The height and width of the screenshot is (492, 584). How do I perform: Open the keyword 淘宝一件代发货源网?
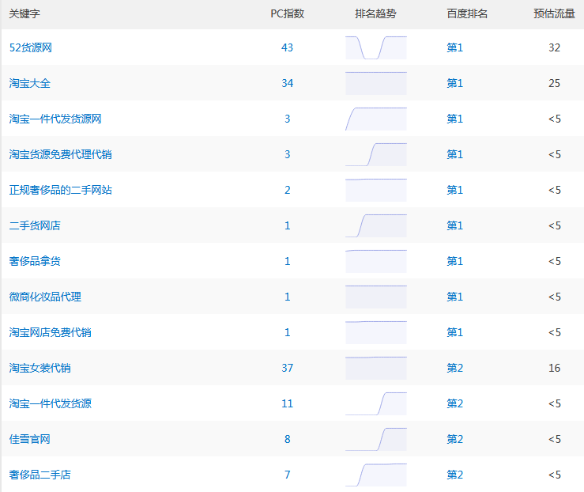point(55,119)
